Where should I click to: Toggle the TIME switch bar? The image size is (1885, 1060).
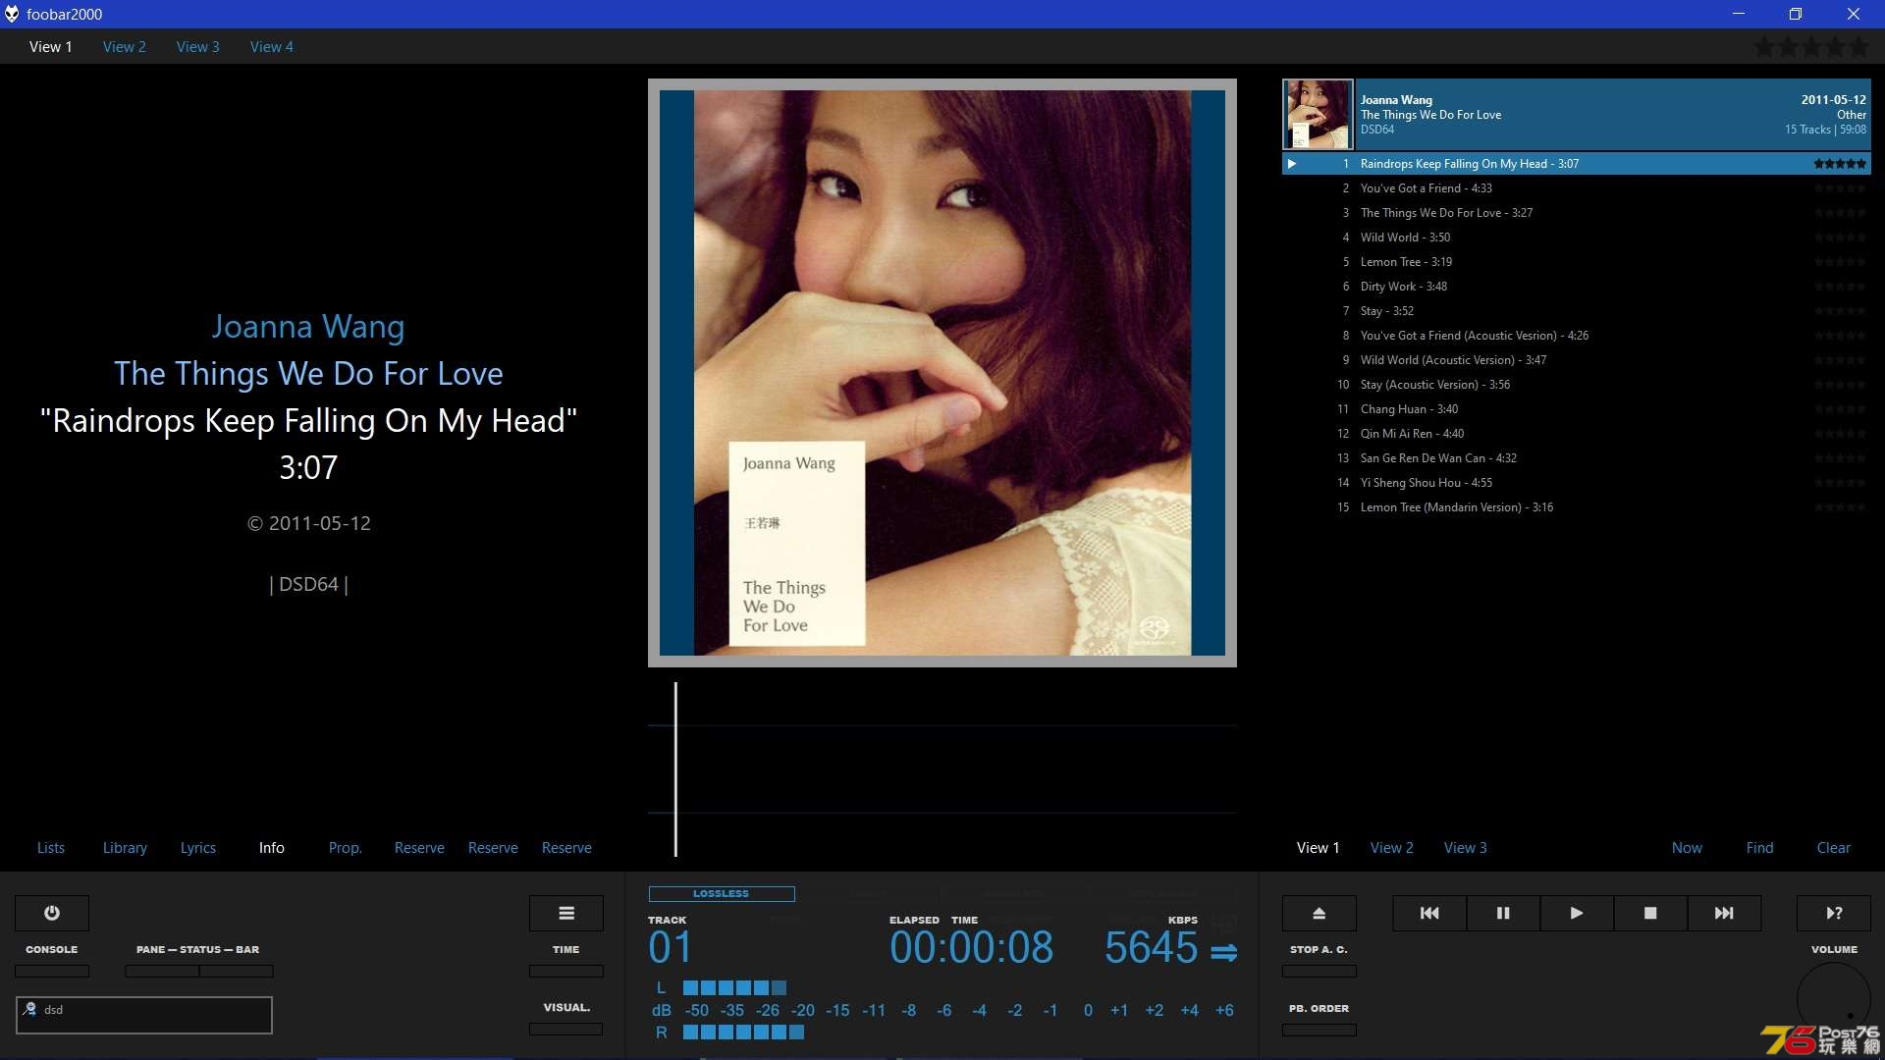566,971
